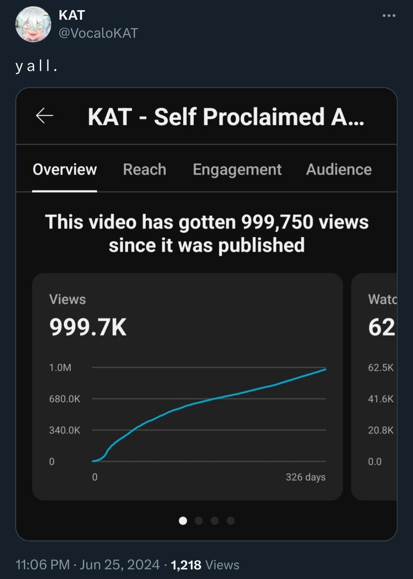Click the back arrow in YouTube Studio

(44, 116)
